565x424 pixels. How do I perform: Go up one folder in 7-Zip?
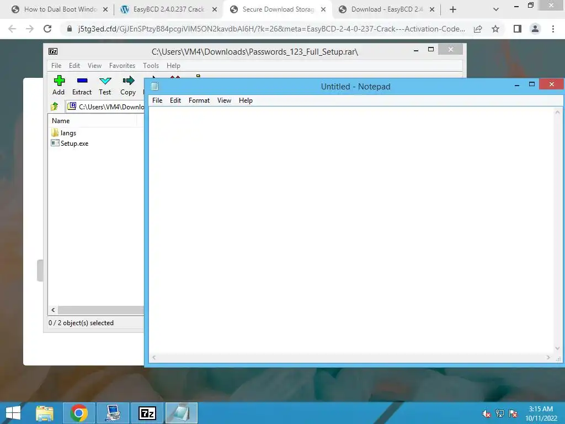pyautogui.click(x=55, y=107)
